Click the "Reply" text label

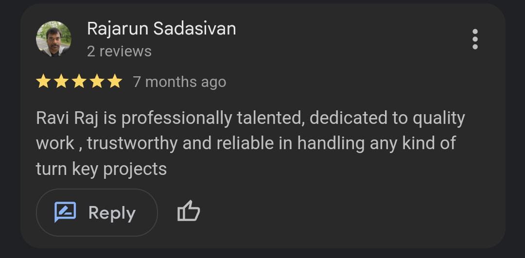(x=112, y=213)
